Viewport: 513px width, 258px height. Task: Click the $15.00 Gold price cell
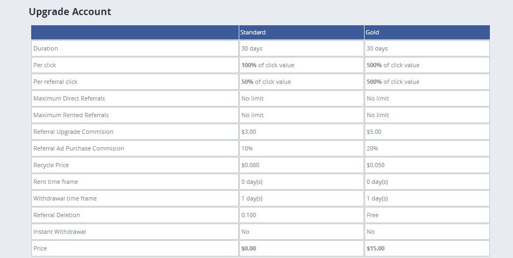pos(375,248)
